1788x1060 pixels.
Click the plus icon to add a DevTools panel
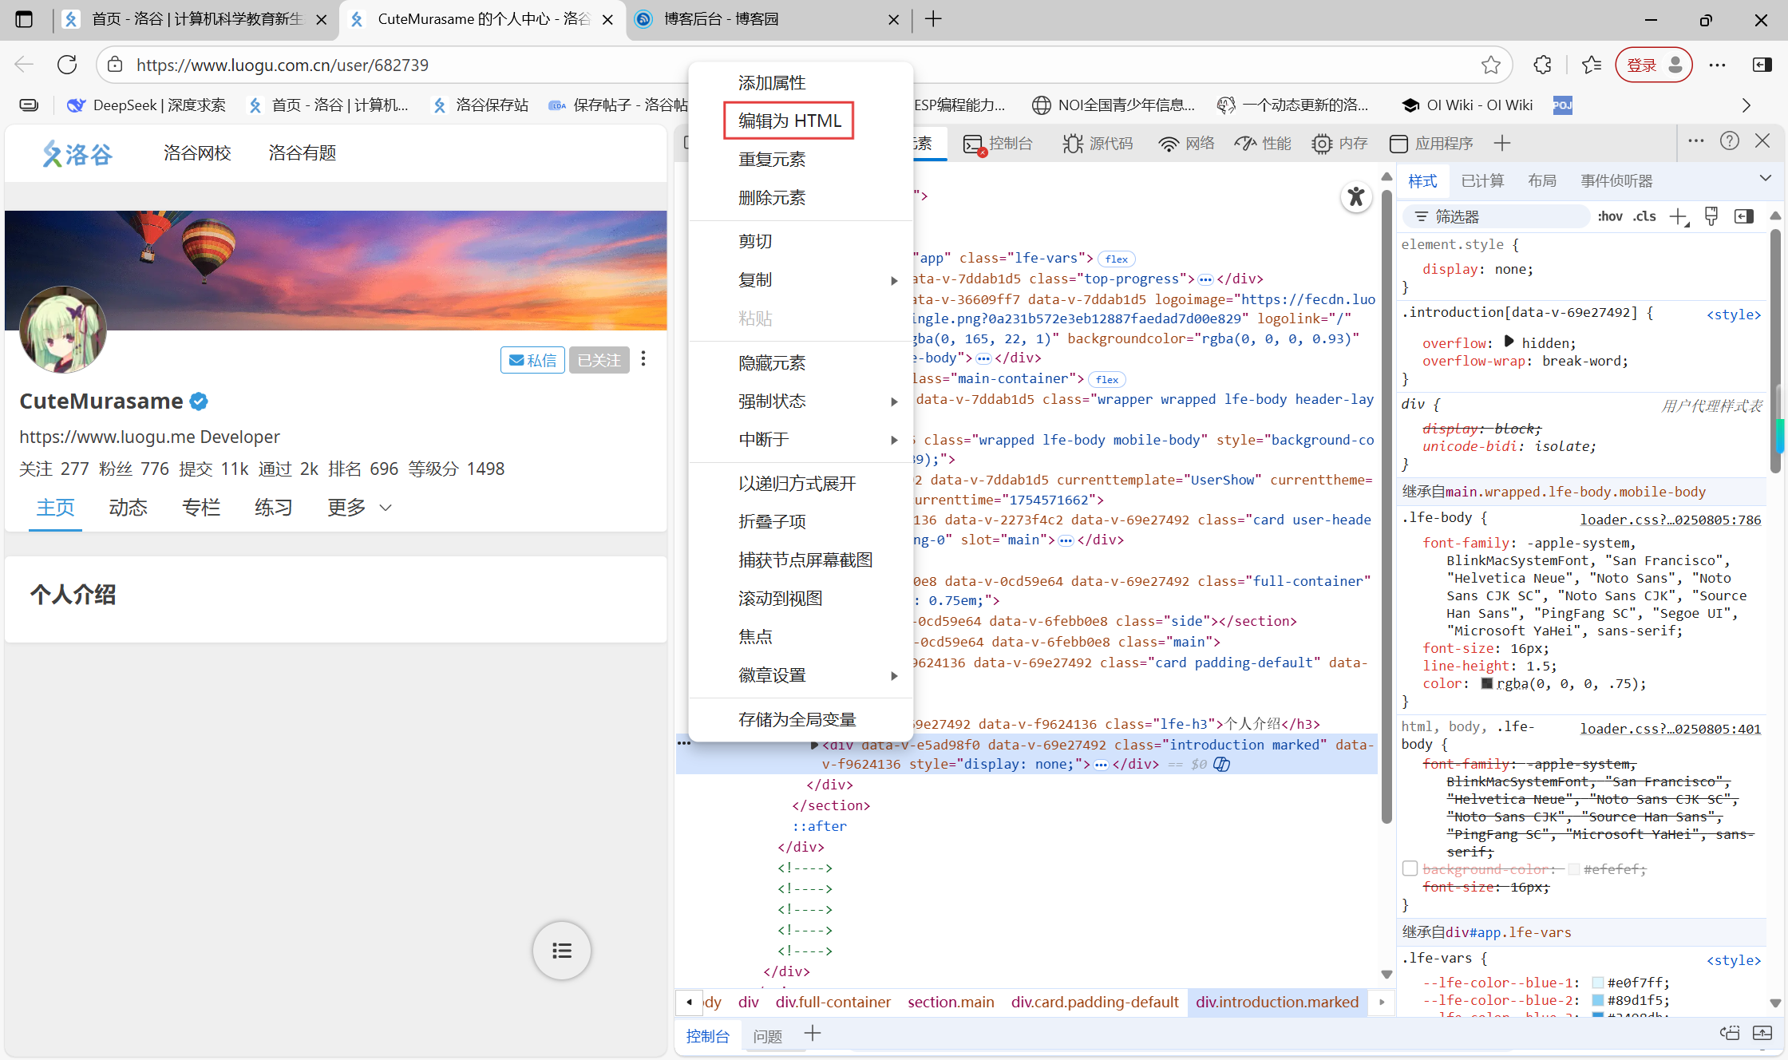(1502, 143)
